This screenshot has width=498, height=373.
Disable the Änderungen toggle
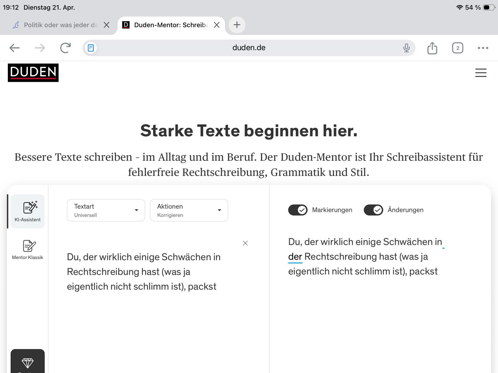(x=373, y=210)
